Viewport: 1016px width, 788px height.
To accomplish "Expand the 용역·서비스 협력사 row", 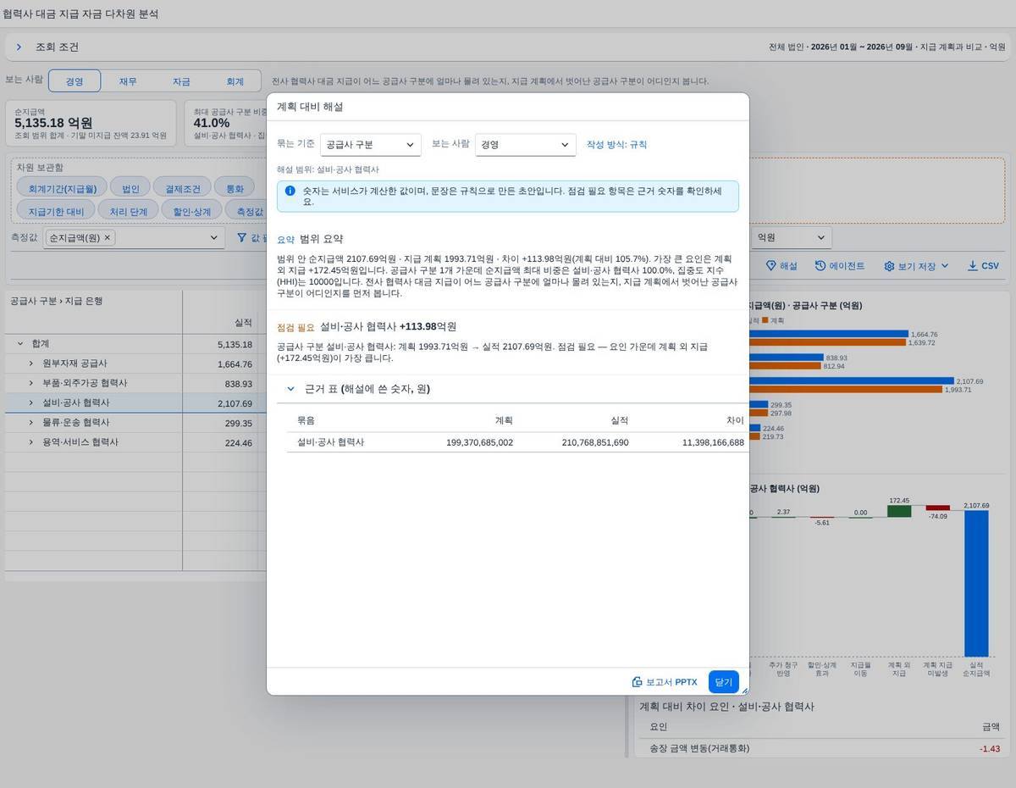I will [31, 442].
